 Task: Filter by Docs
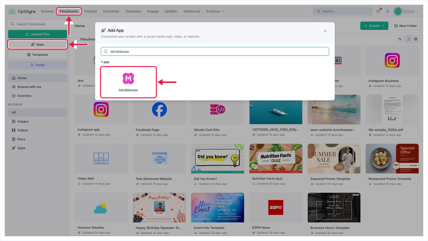point(37,139)
